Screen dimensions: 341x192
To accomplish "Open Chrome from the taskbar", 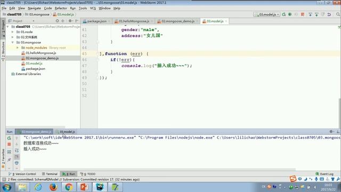I will 69,187.
